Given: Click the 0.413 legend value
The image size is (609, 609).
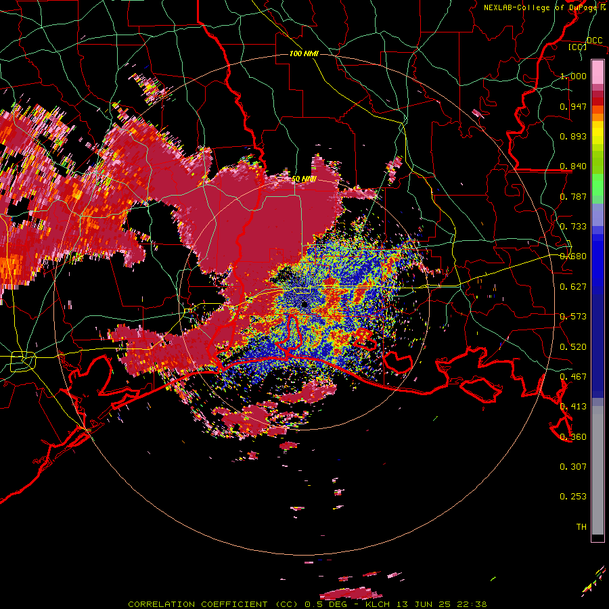Looking at the screenshot, I should pyautogui.click(x=573, y=407).
